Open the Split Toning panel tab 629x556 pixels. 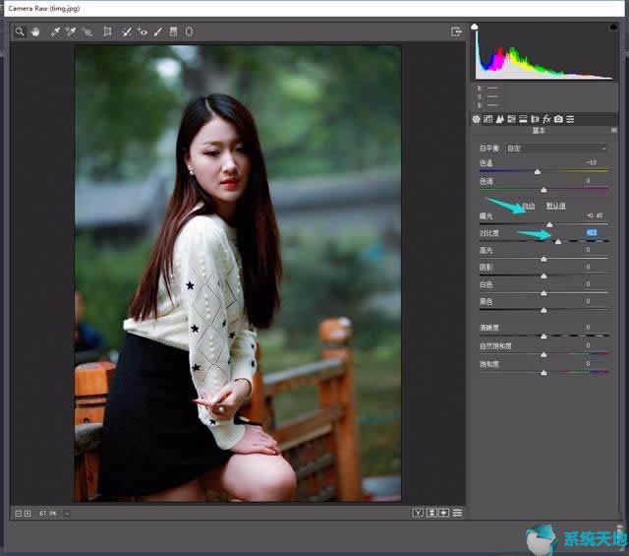point(523,119)
